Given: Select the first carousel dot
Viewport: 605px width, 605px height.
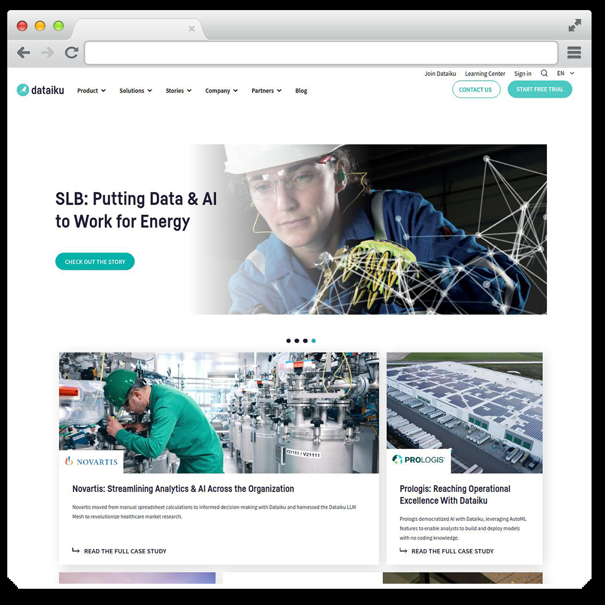Looking at the screenshot, I should pyautogui.click(x=288, y=341).
